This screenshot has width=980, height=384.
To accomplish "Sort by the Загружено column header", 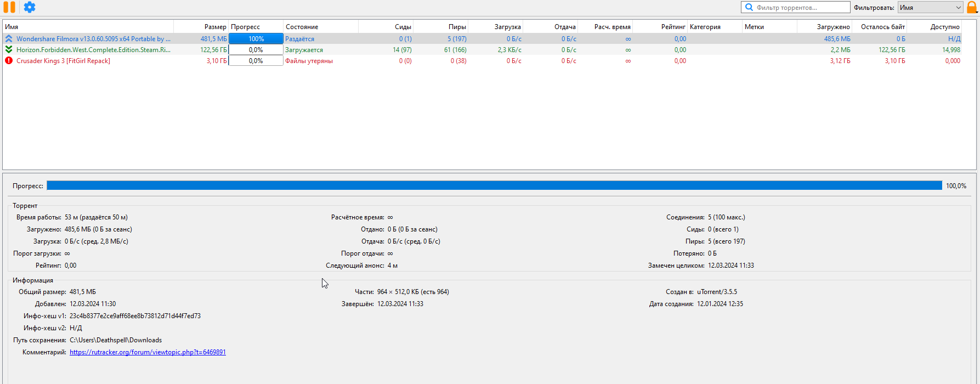I will [x=824, y=26].
